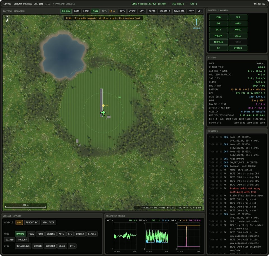Increase plan altitude with ALT+

pos(122,11)
